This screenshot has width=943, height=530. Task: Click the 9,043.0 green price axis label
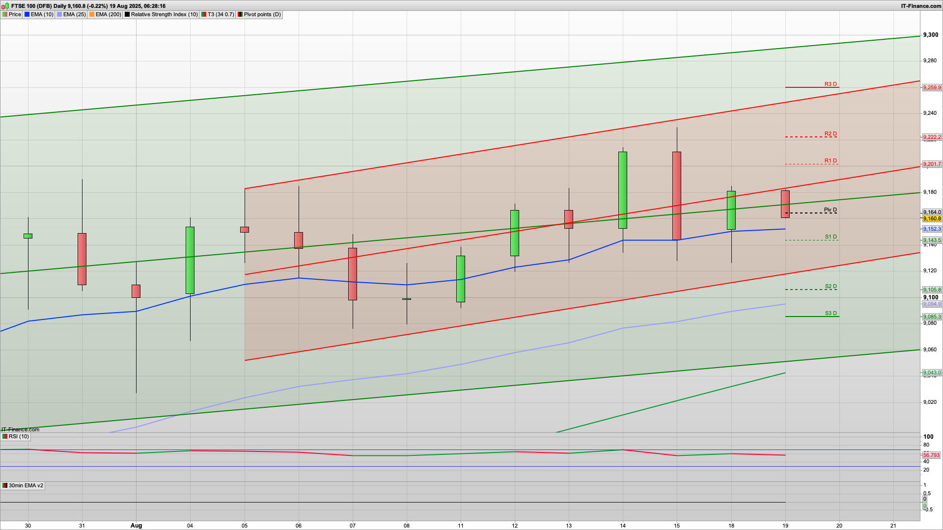(x=932, y=373)
